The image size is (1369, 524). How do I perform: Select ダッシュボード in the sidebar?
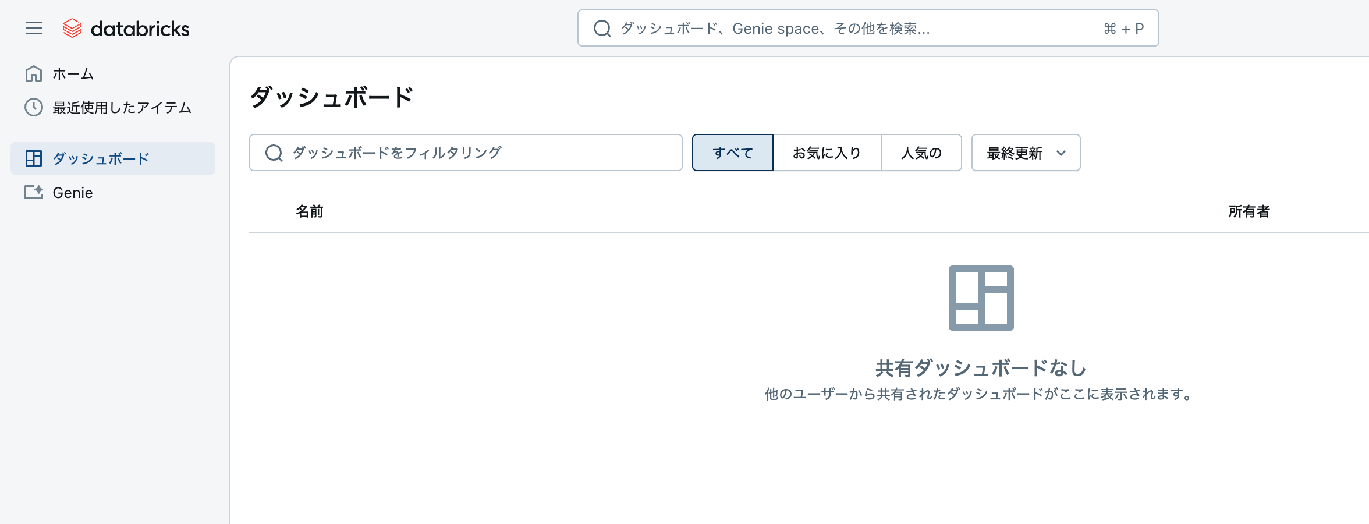(100, 157)
